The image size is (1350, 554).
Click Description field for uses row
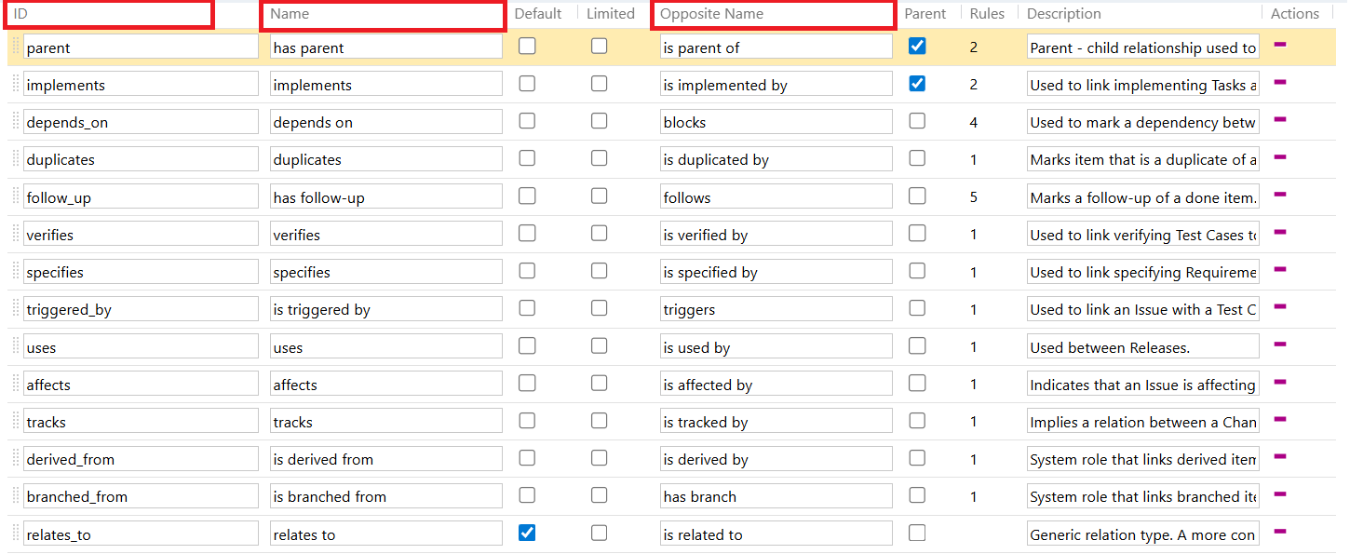(1142, 347)
